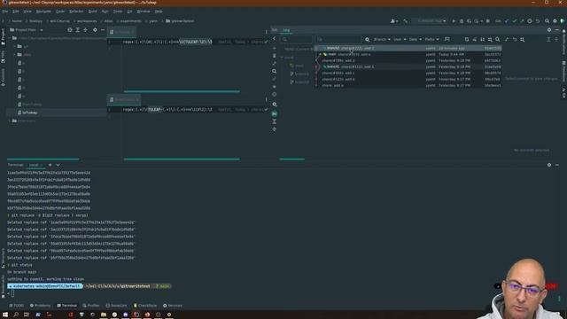Click the Refresh log icon
This screenshot has height=319, width=567.
(467, 39)
